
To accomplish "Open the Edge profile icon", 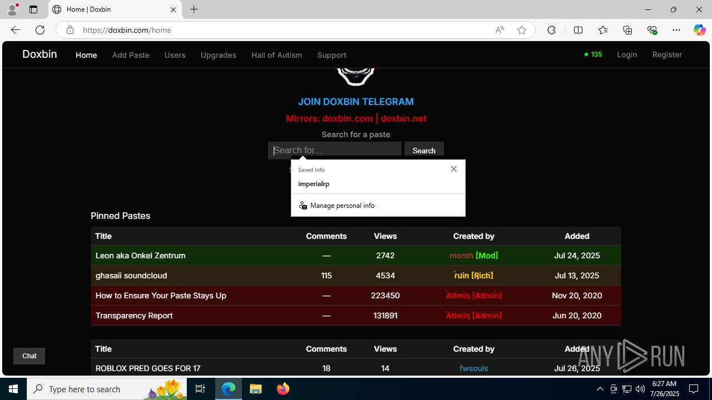I will pyautogui.click(x=12, y=9).
